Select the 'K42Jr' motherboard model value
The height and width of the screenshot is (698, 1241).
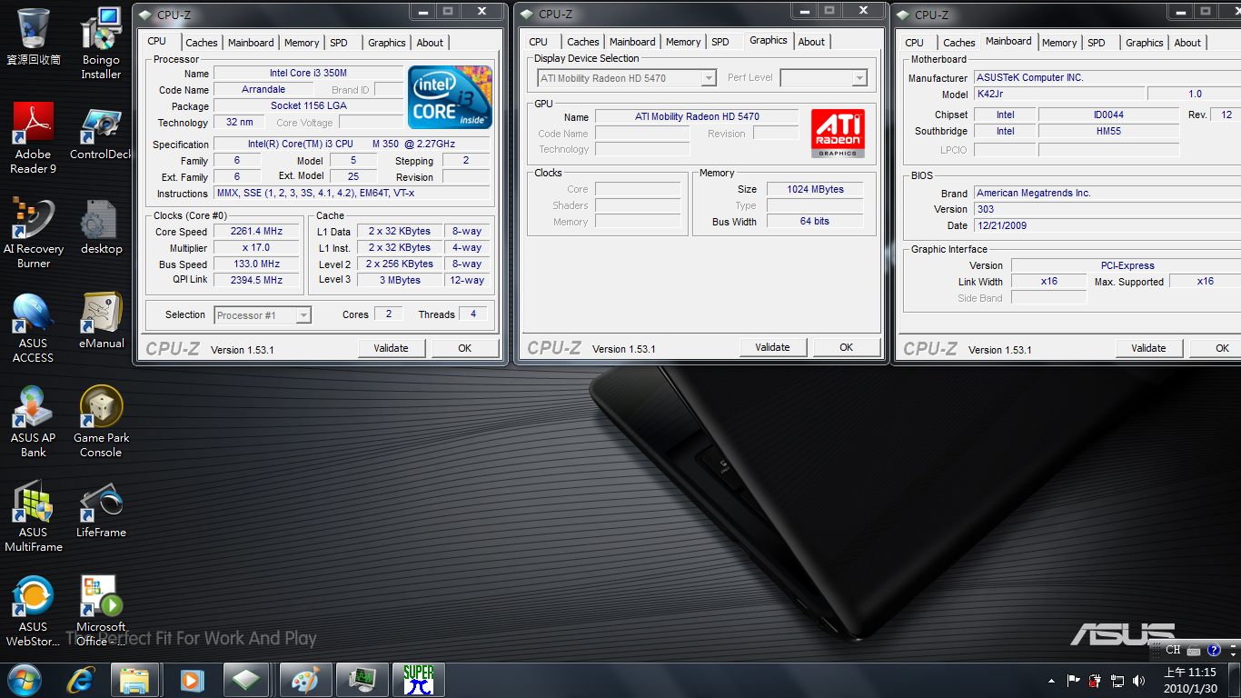pos(1058,94)
